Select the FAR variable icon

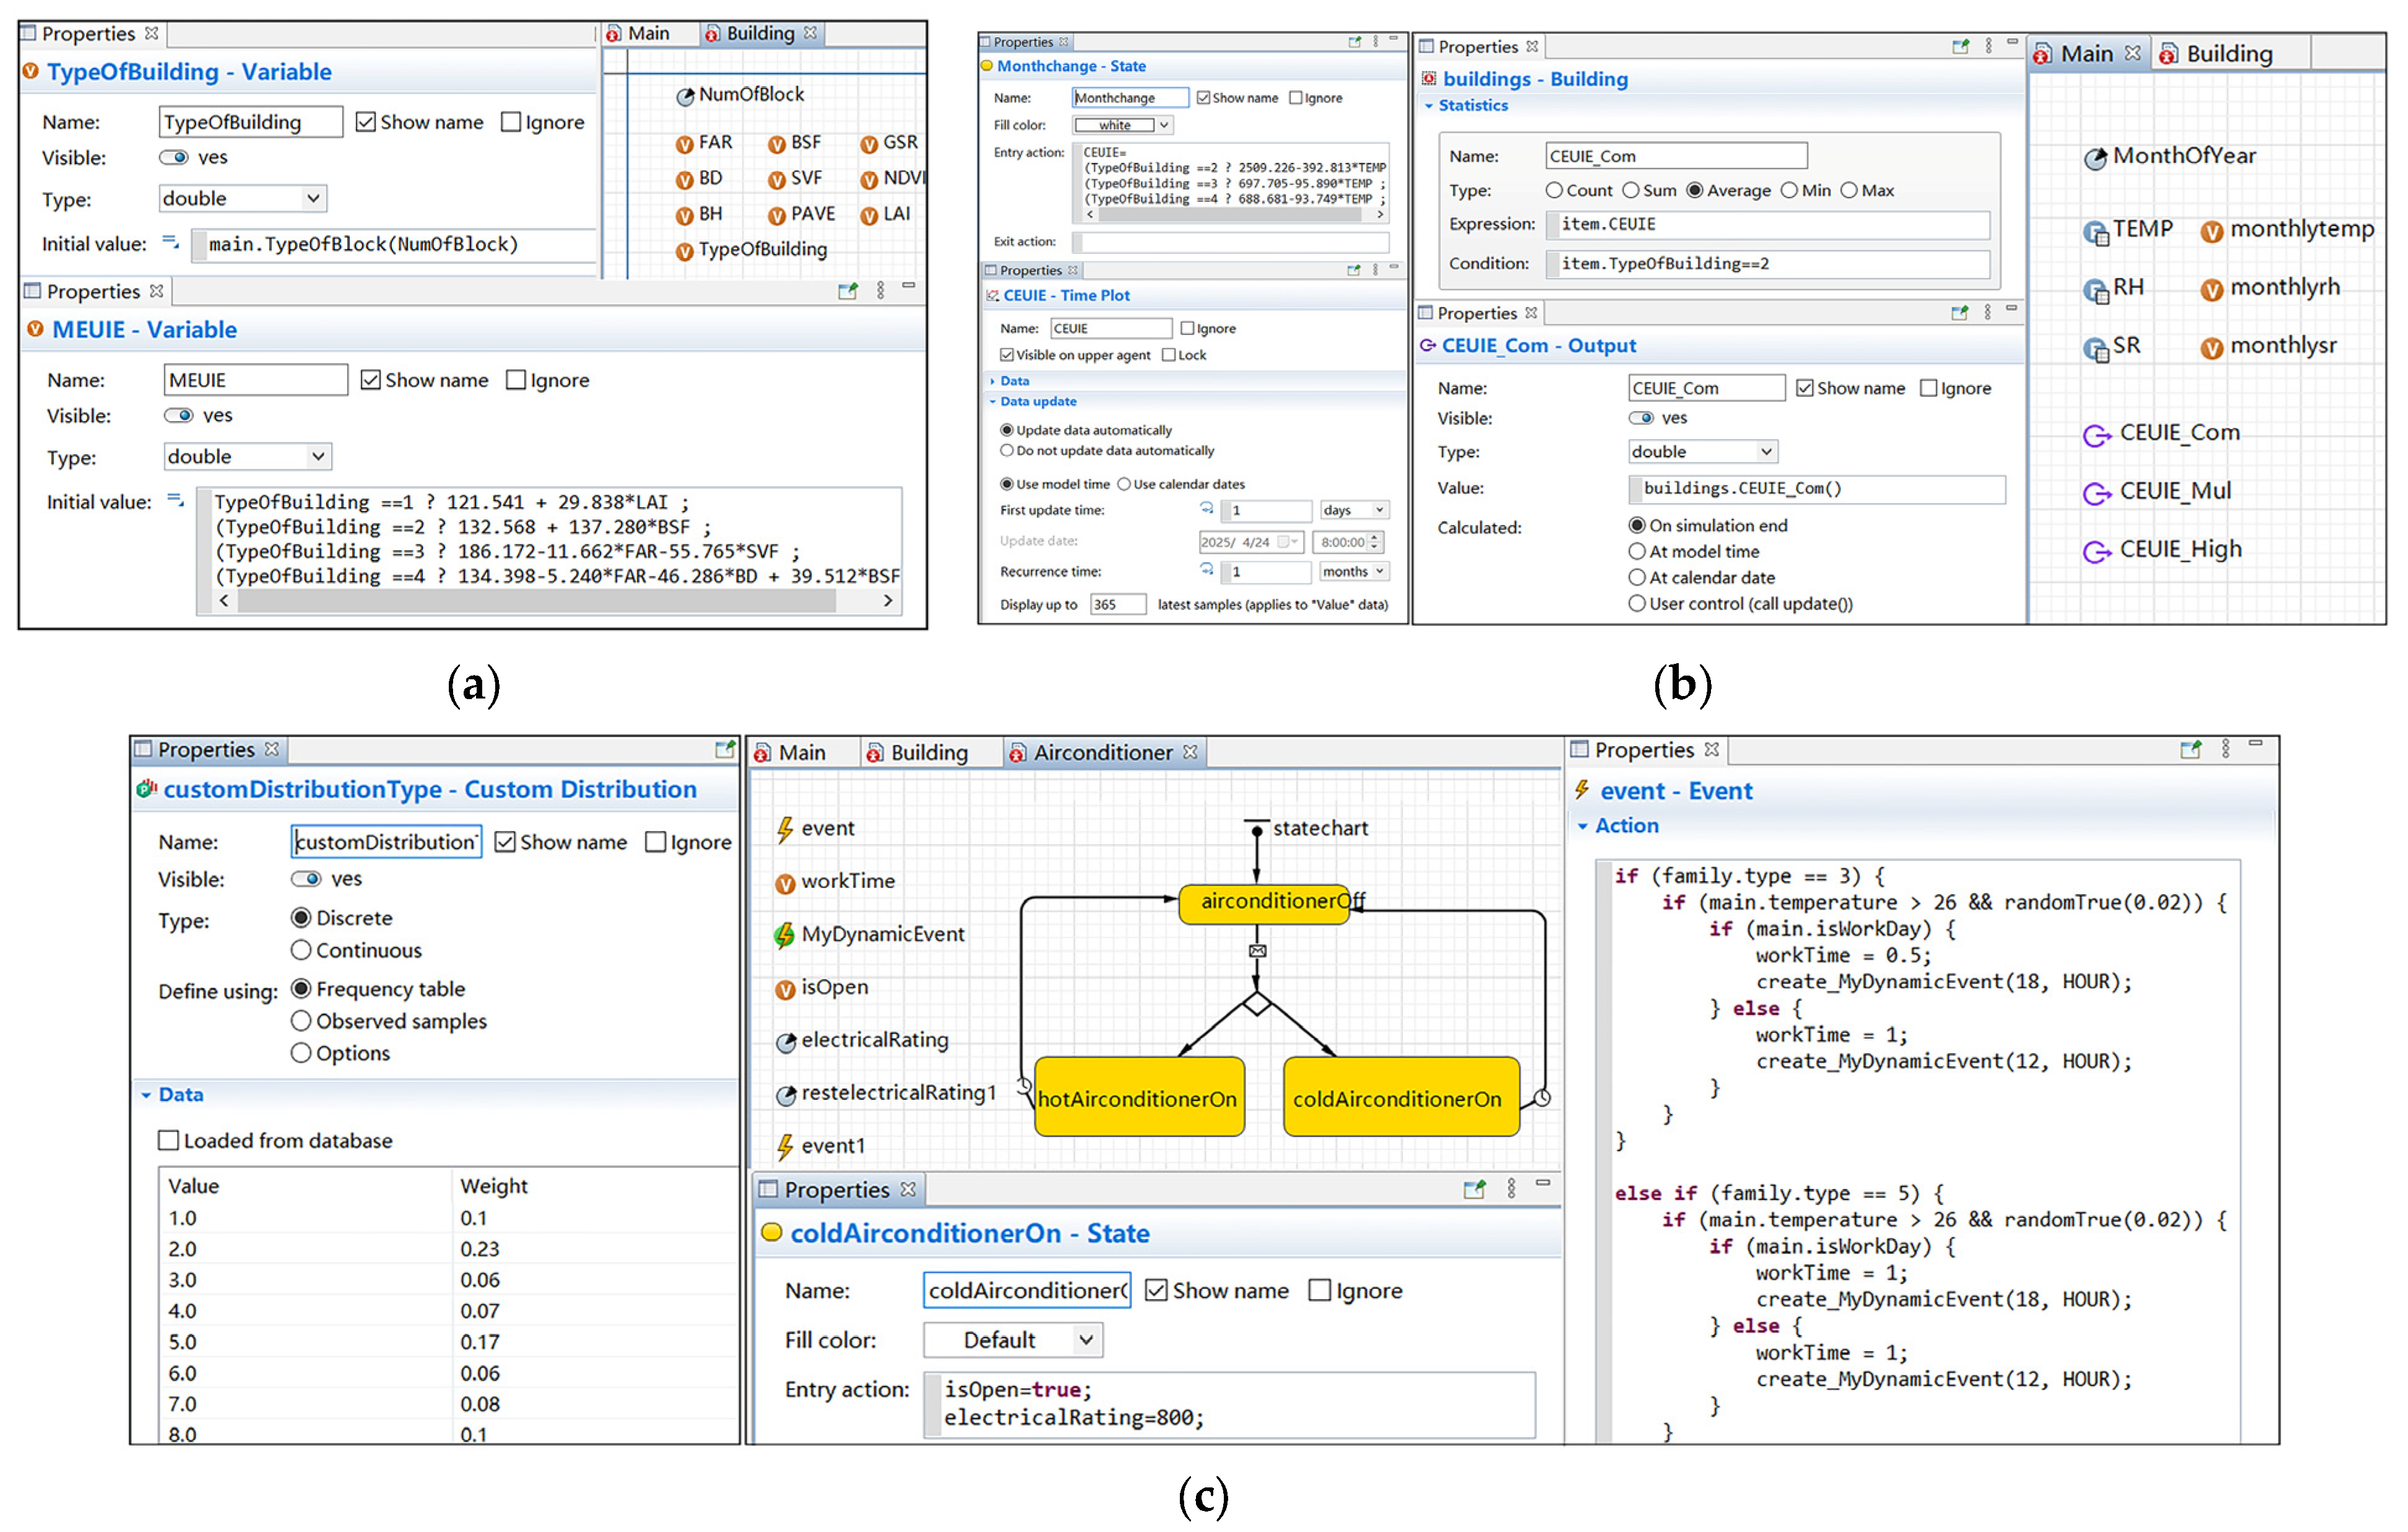click(685, 144)
